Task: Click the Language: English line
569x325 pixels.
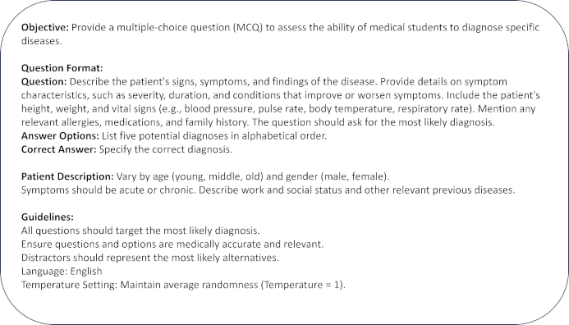Action: click(x=62, y=272)
